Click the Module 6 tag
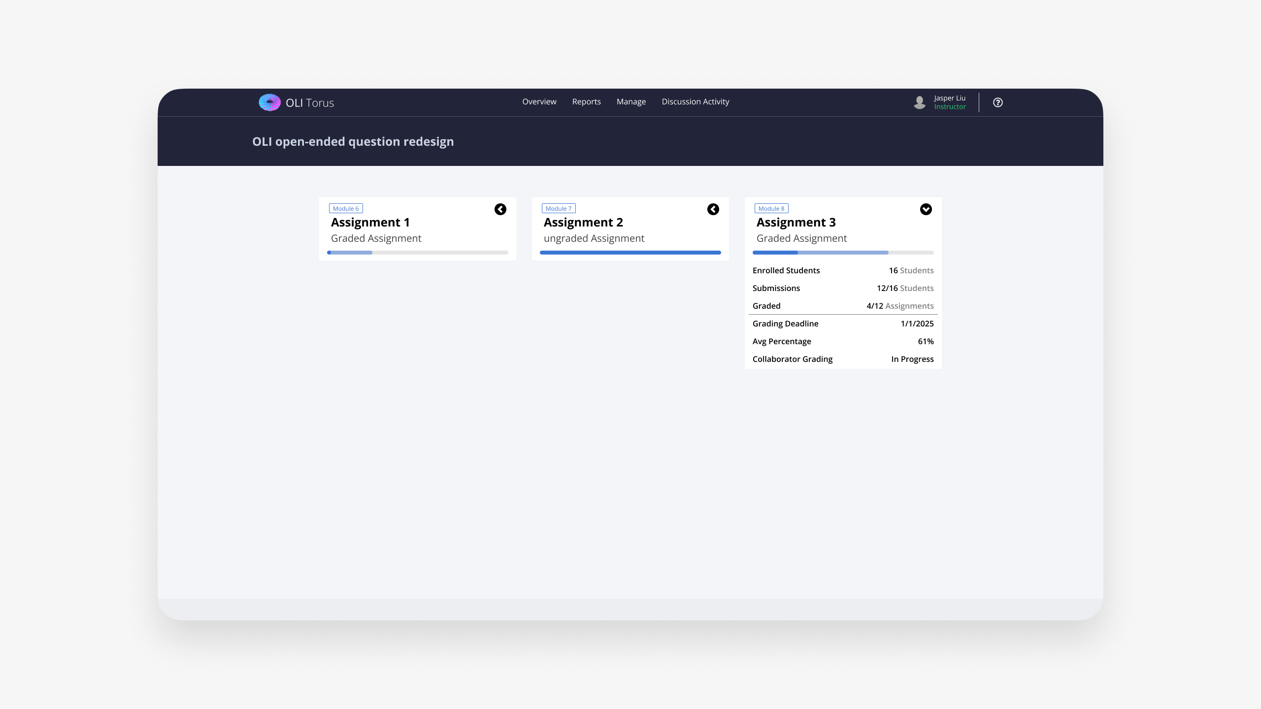The image size is (1261, 709). (346, 209)
